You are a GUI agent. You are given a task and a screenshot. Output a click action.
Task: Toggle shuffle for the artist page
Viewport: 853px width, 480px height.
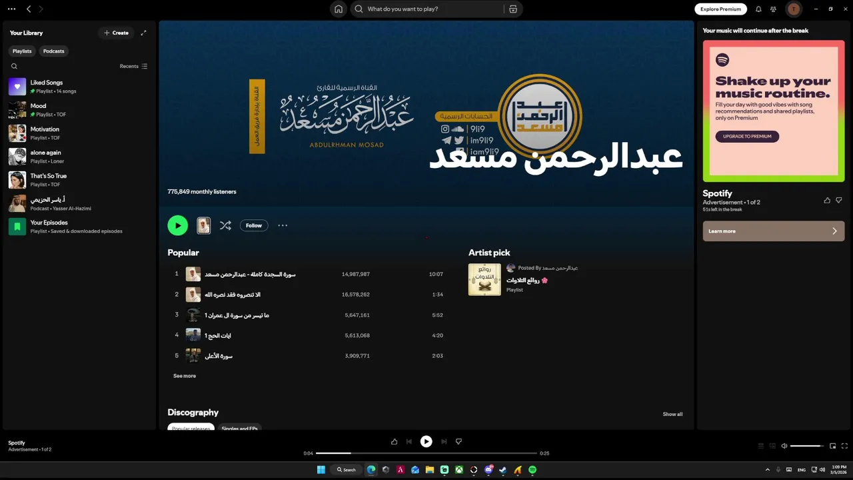pos(225,225)
